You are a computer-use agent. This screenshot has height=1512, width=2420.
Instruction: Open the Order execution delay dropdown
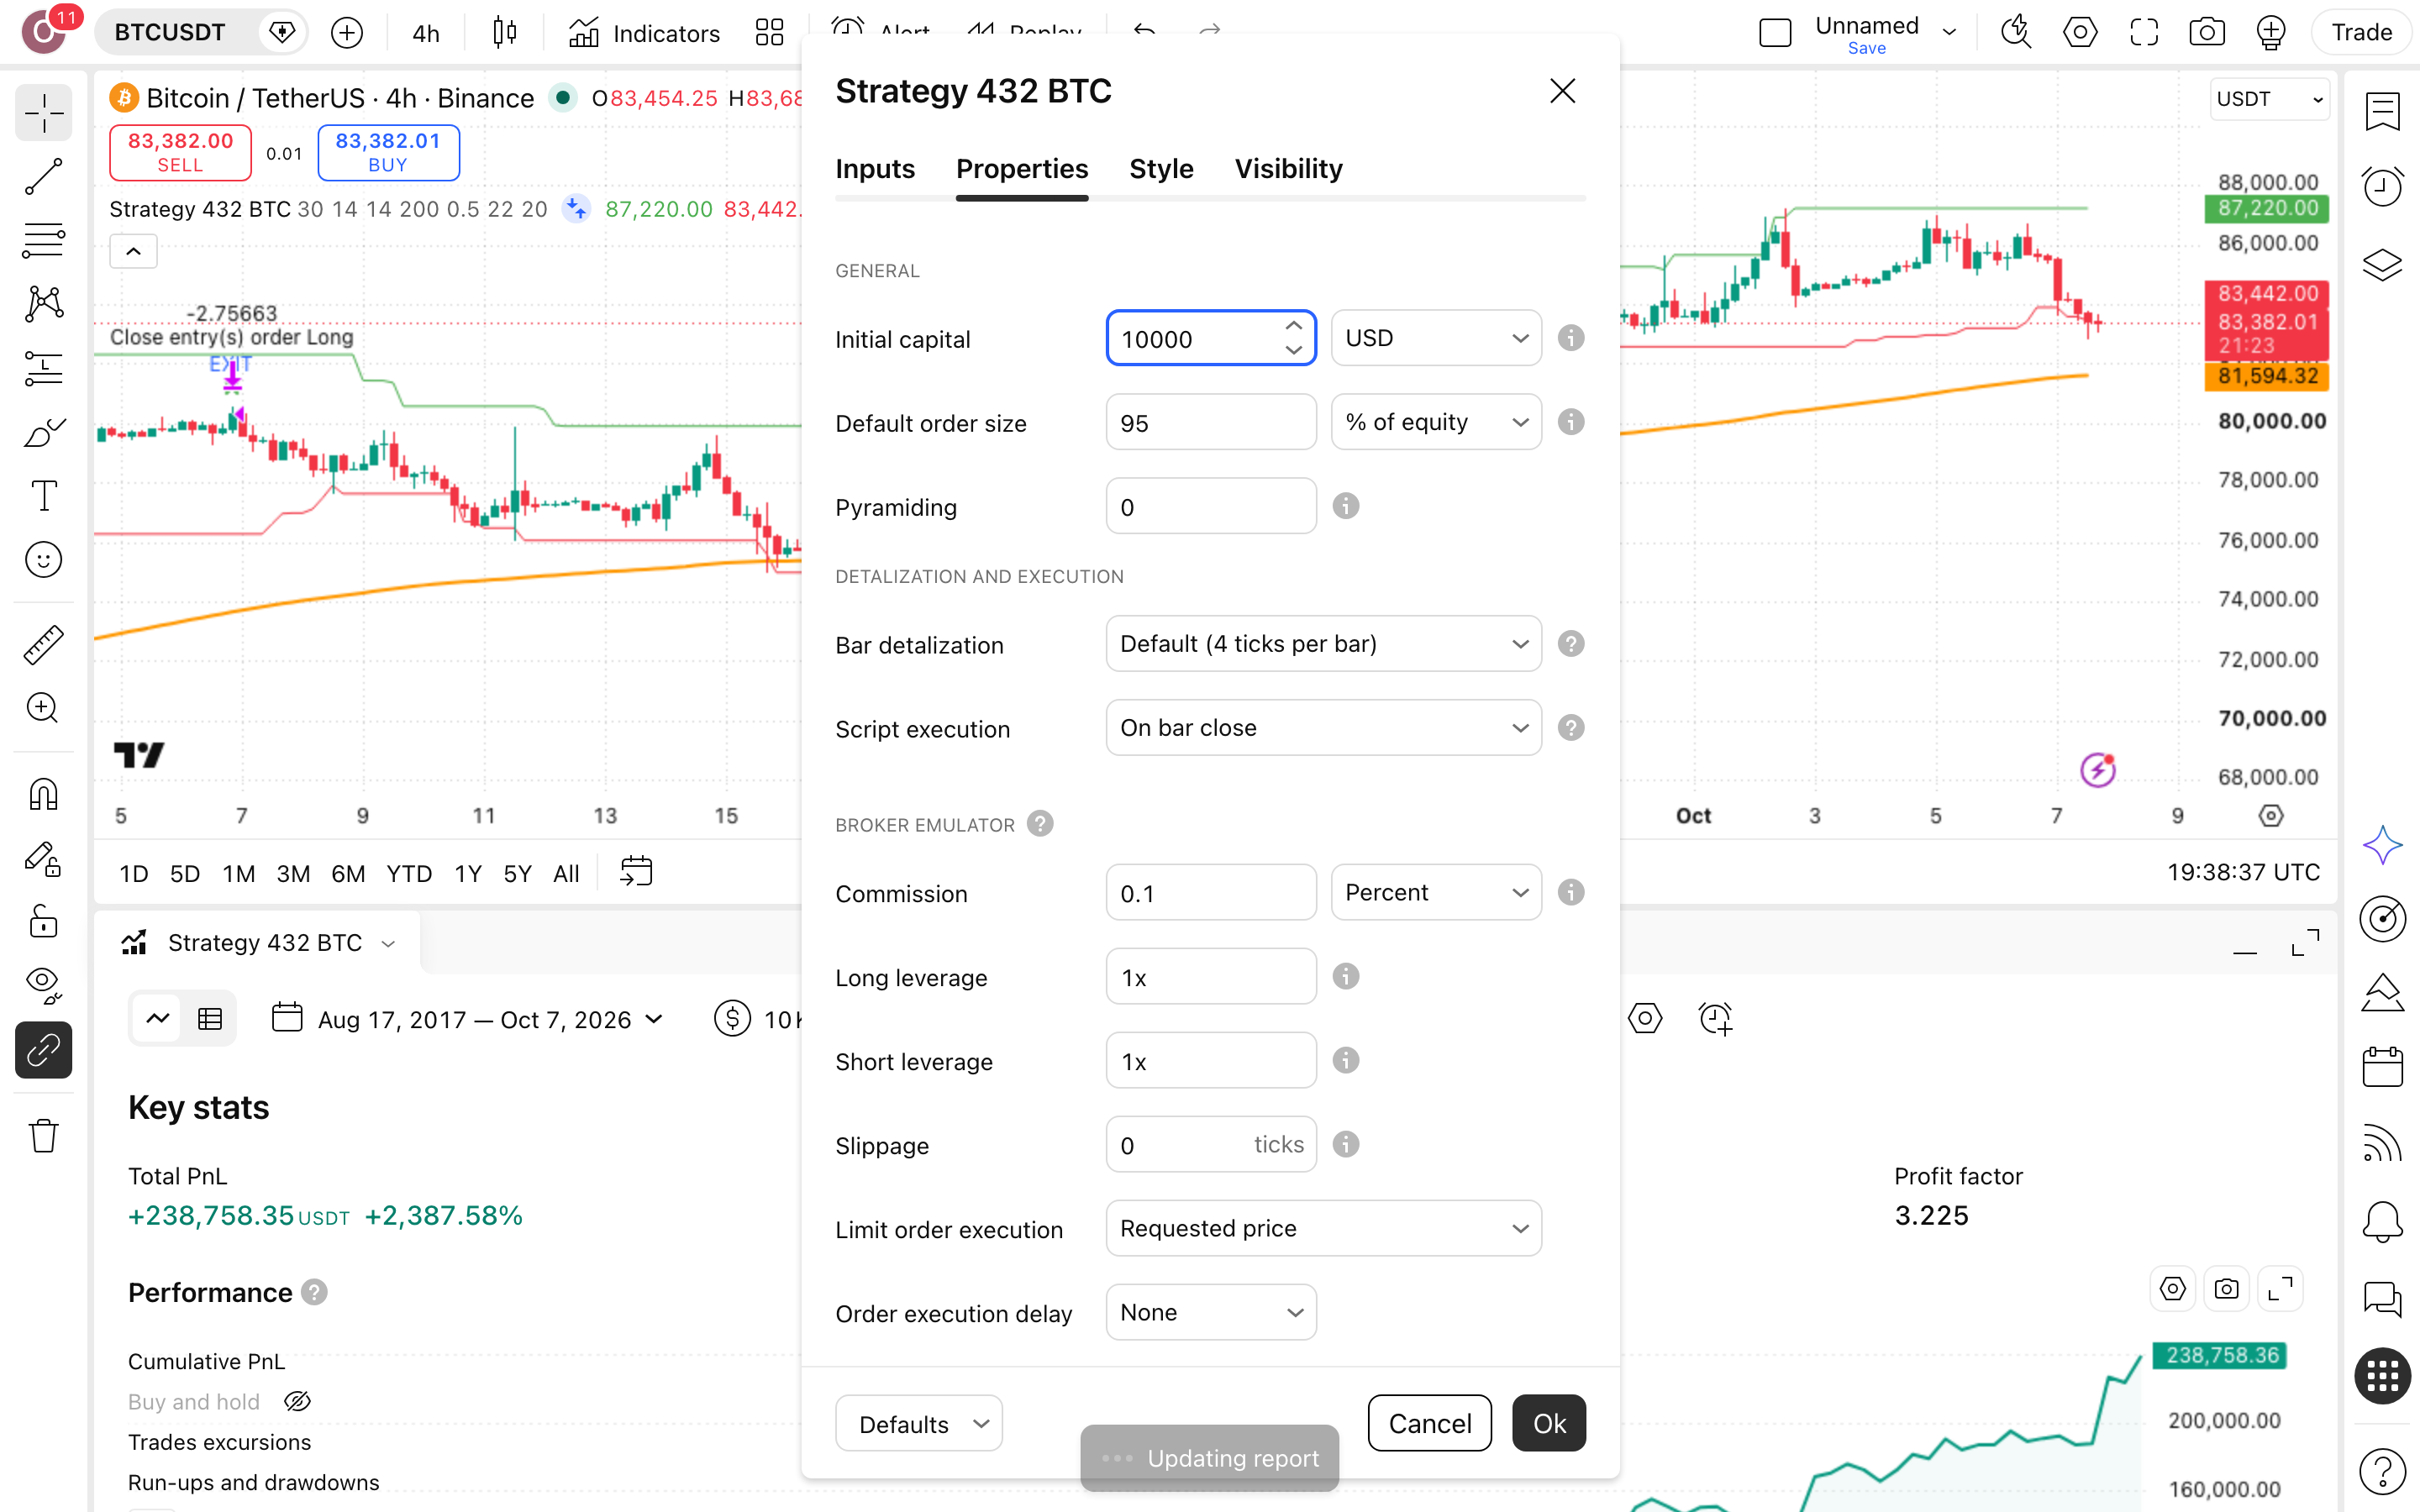1211,1312
